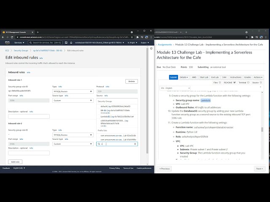Reload the EC2 console page
Viewport: 270px width, 202px height.
(12, 37)
